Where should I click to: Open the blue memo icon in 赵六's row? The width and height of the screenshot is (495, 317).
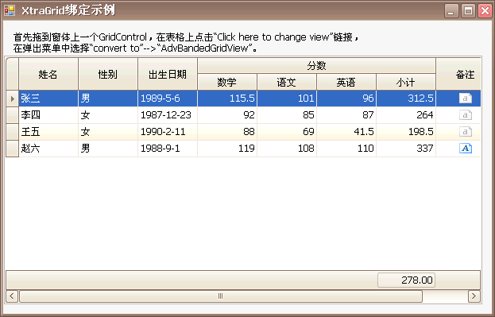466,149
